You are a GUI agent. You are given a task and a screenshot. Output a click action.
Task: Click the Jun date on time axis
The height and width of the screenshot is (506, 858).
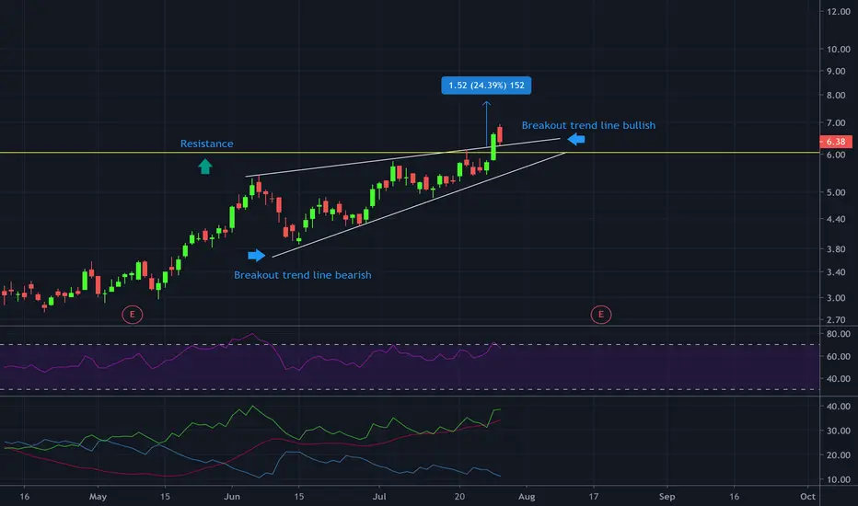[x=232, y=497]
